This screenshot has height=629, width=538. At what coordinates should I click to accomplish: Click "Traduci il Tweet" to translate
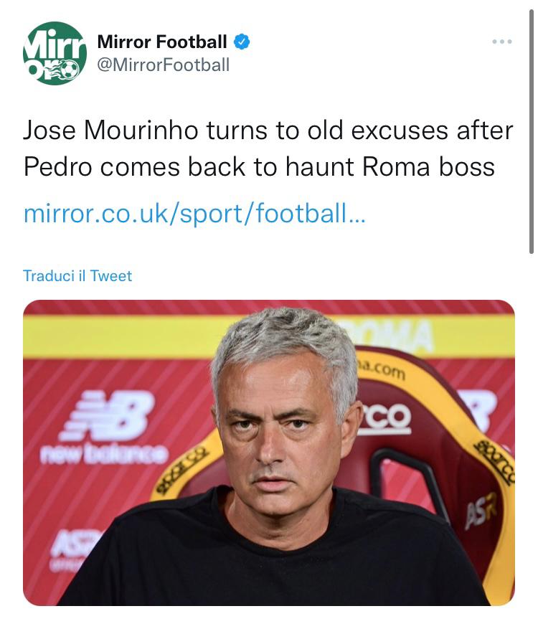coord(77,276)
